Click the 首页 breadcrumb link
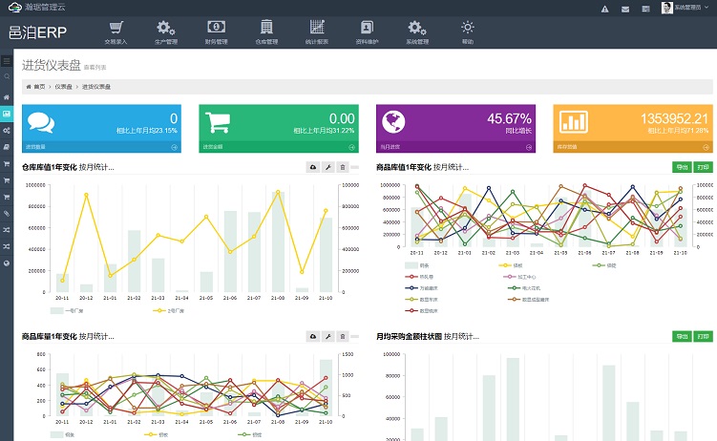This screenshot has width=717, height=441. 35,87
